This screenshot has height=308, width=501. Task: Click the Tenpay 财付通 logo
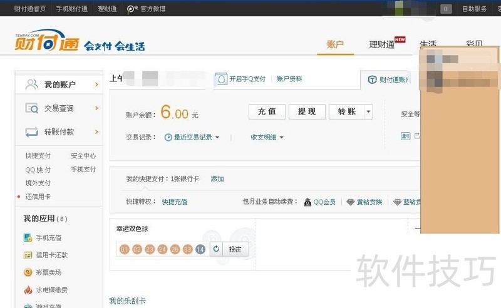pos(46,41)
